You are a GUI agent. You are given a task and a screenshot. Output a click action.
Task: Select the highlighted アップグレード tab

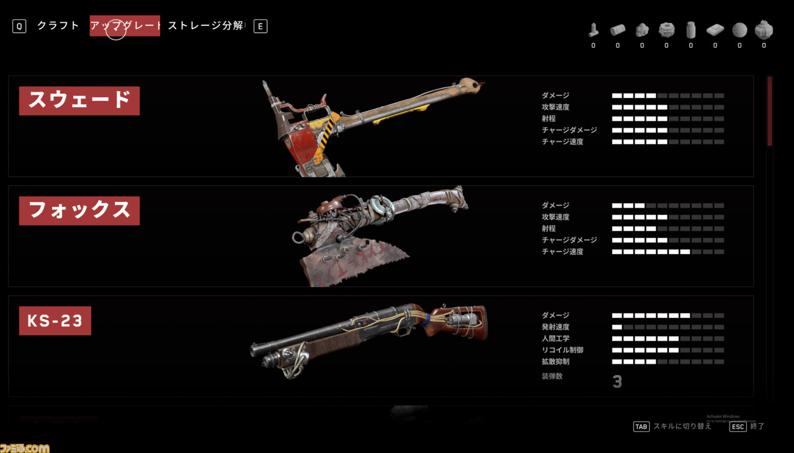click(125, 26)
